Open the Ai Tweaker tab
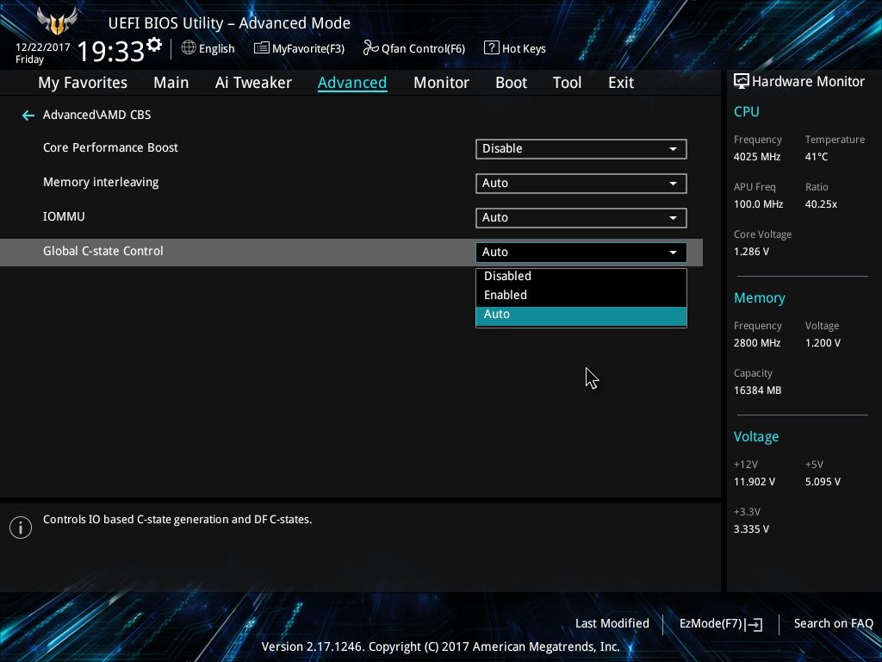Viewport: 882px width, 662px height. pyautogui.click(x=253, y=83)
